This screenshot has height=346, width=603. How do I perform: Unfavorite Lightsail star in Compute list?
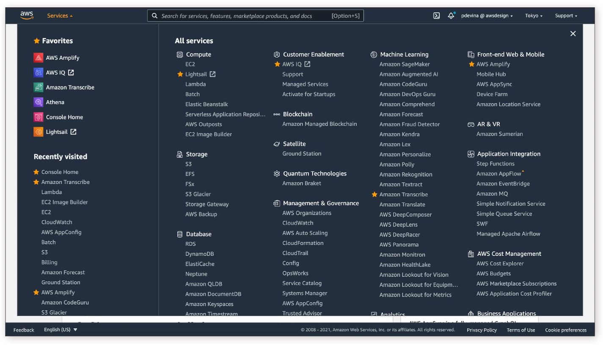[180, 74]
